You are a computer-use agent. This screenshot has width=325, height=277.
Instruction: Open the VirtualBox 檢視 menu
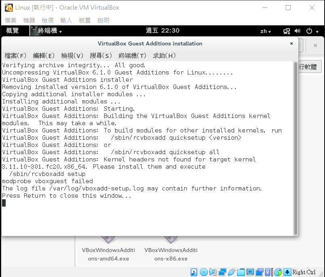tap(48, 20)
